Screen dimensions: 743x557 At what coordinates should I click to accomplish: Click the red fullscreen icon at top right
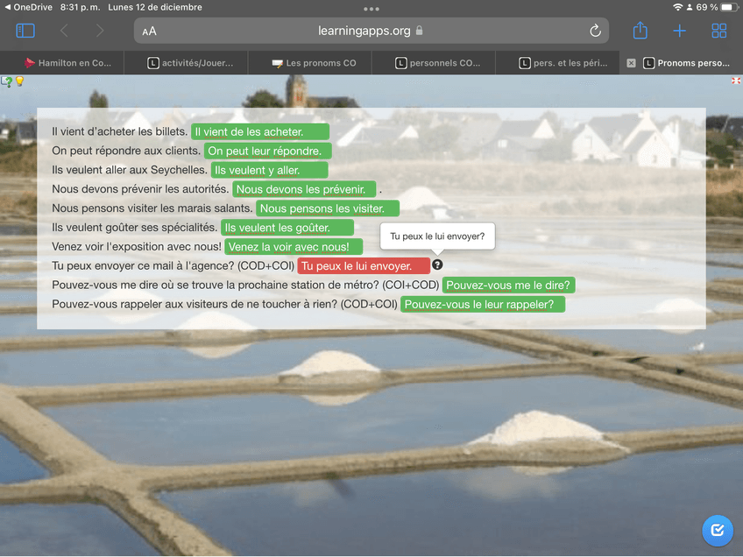(x=736, y=81)
